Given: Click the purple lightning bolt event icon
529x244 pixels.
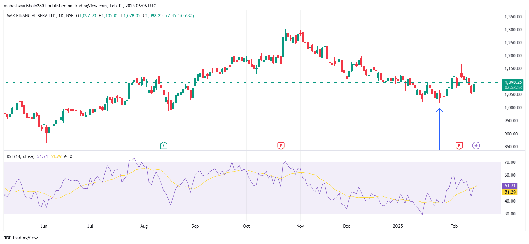Looking at the screenshot, I should [x=476, y=145].
